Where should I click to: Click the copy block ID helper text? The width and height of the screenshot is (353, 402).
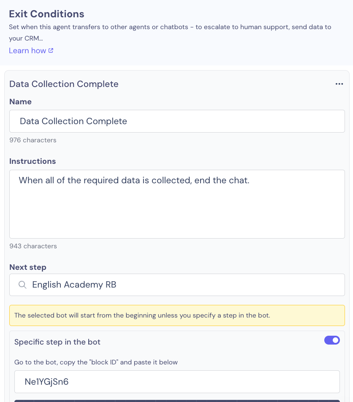pyautogui.click(x=96, y=362)
